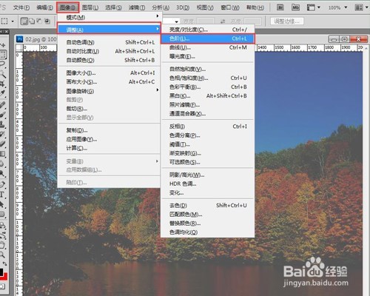Choose 色相/饱和度(H)... menu entry

click(208, 78)
